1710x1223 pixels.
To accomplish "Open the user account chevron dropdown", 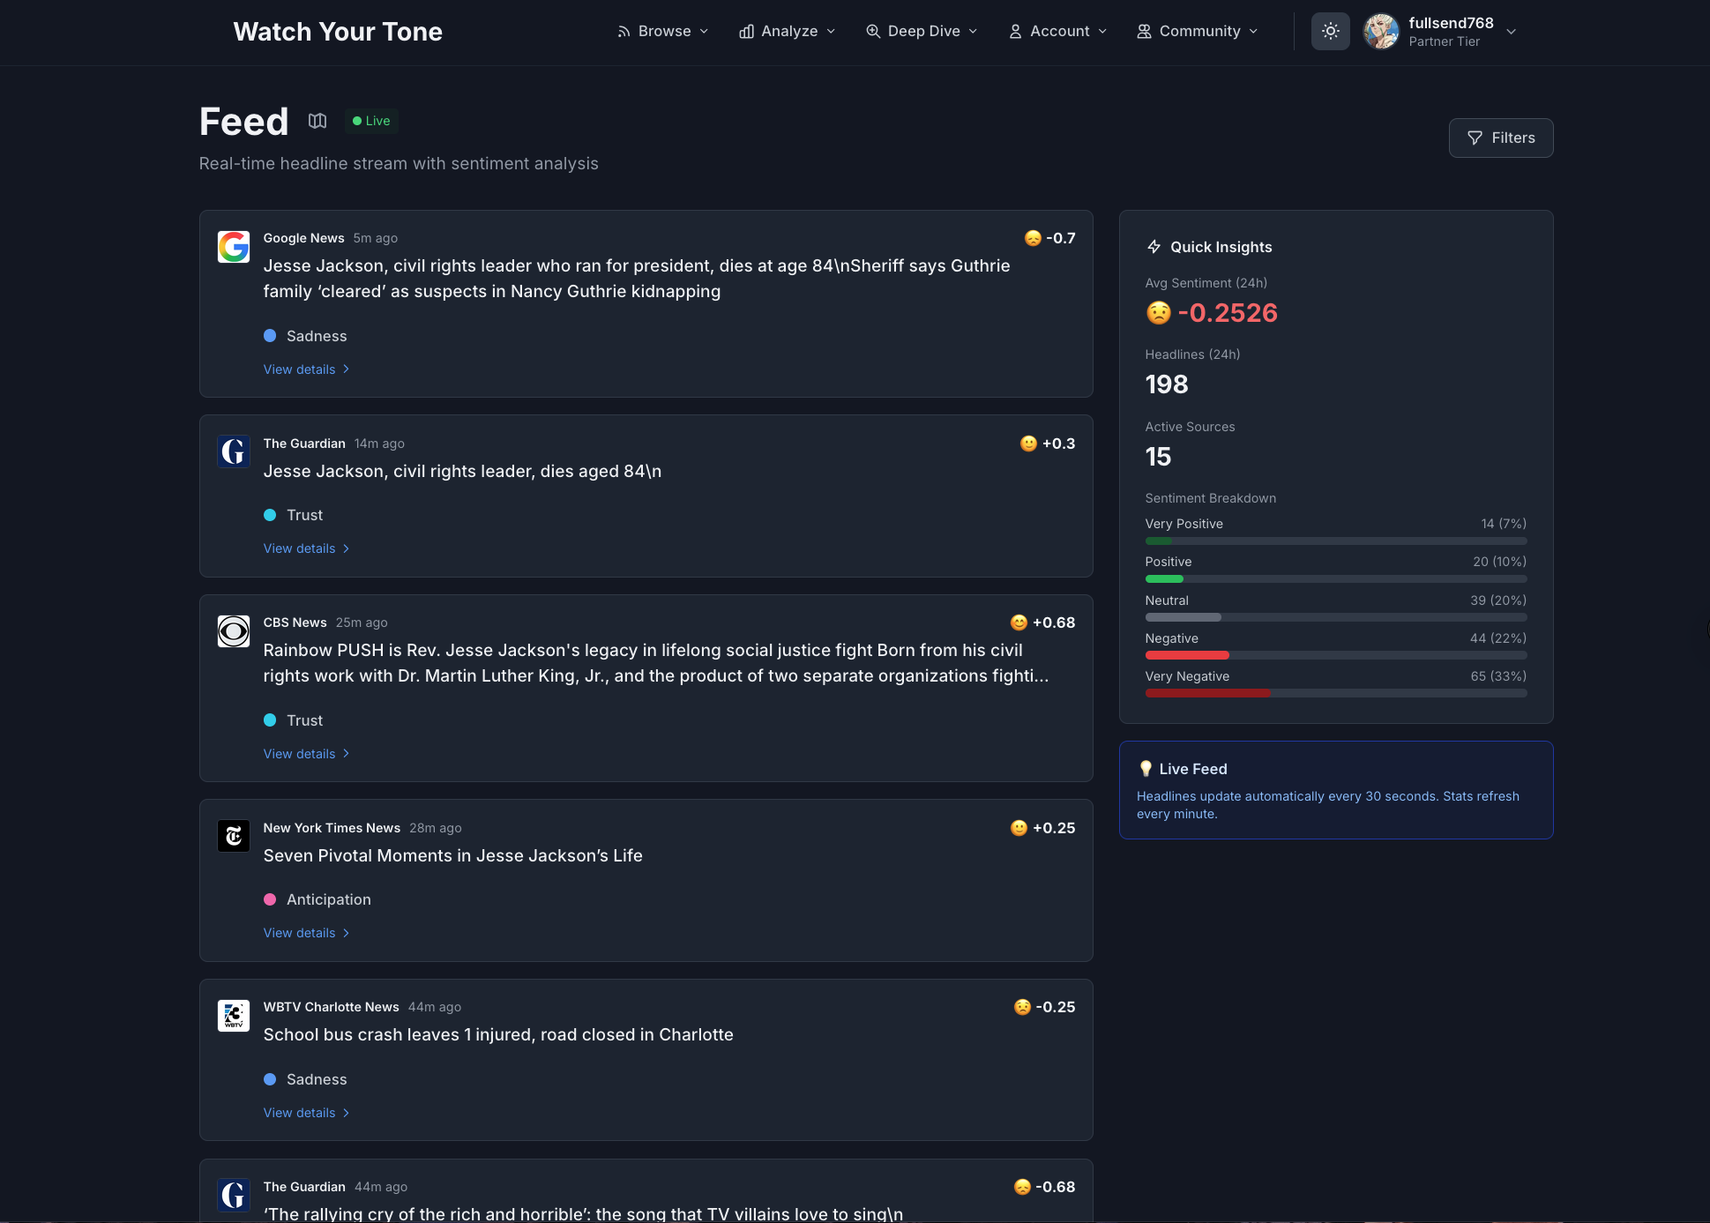I will coord(1512,32).
